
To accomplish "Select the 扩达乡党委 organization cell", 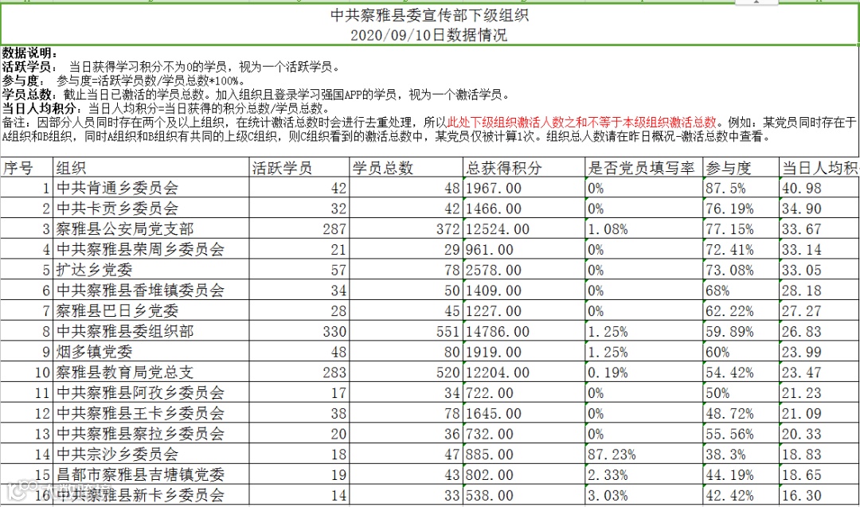I will (151, 270).
